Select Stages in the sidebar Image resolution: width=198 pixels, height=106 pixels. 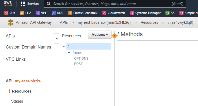click(17, 101)
